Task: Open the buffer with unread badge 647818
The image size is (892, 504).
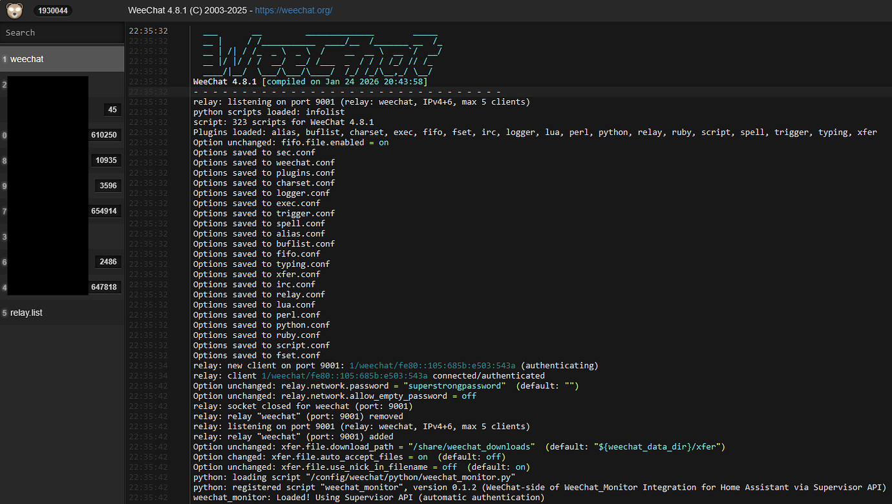Action: point(62,288)
